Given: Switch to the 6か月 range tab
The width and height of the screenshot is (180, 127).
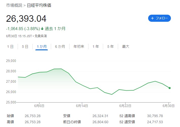Looking at the screenshot, I should tap(60, 47).
